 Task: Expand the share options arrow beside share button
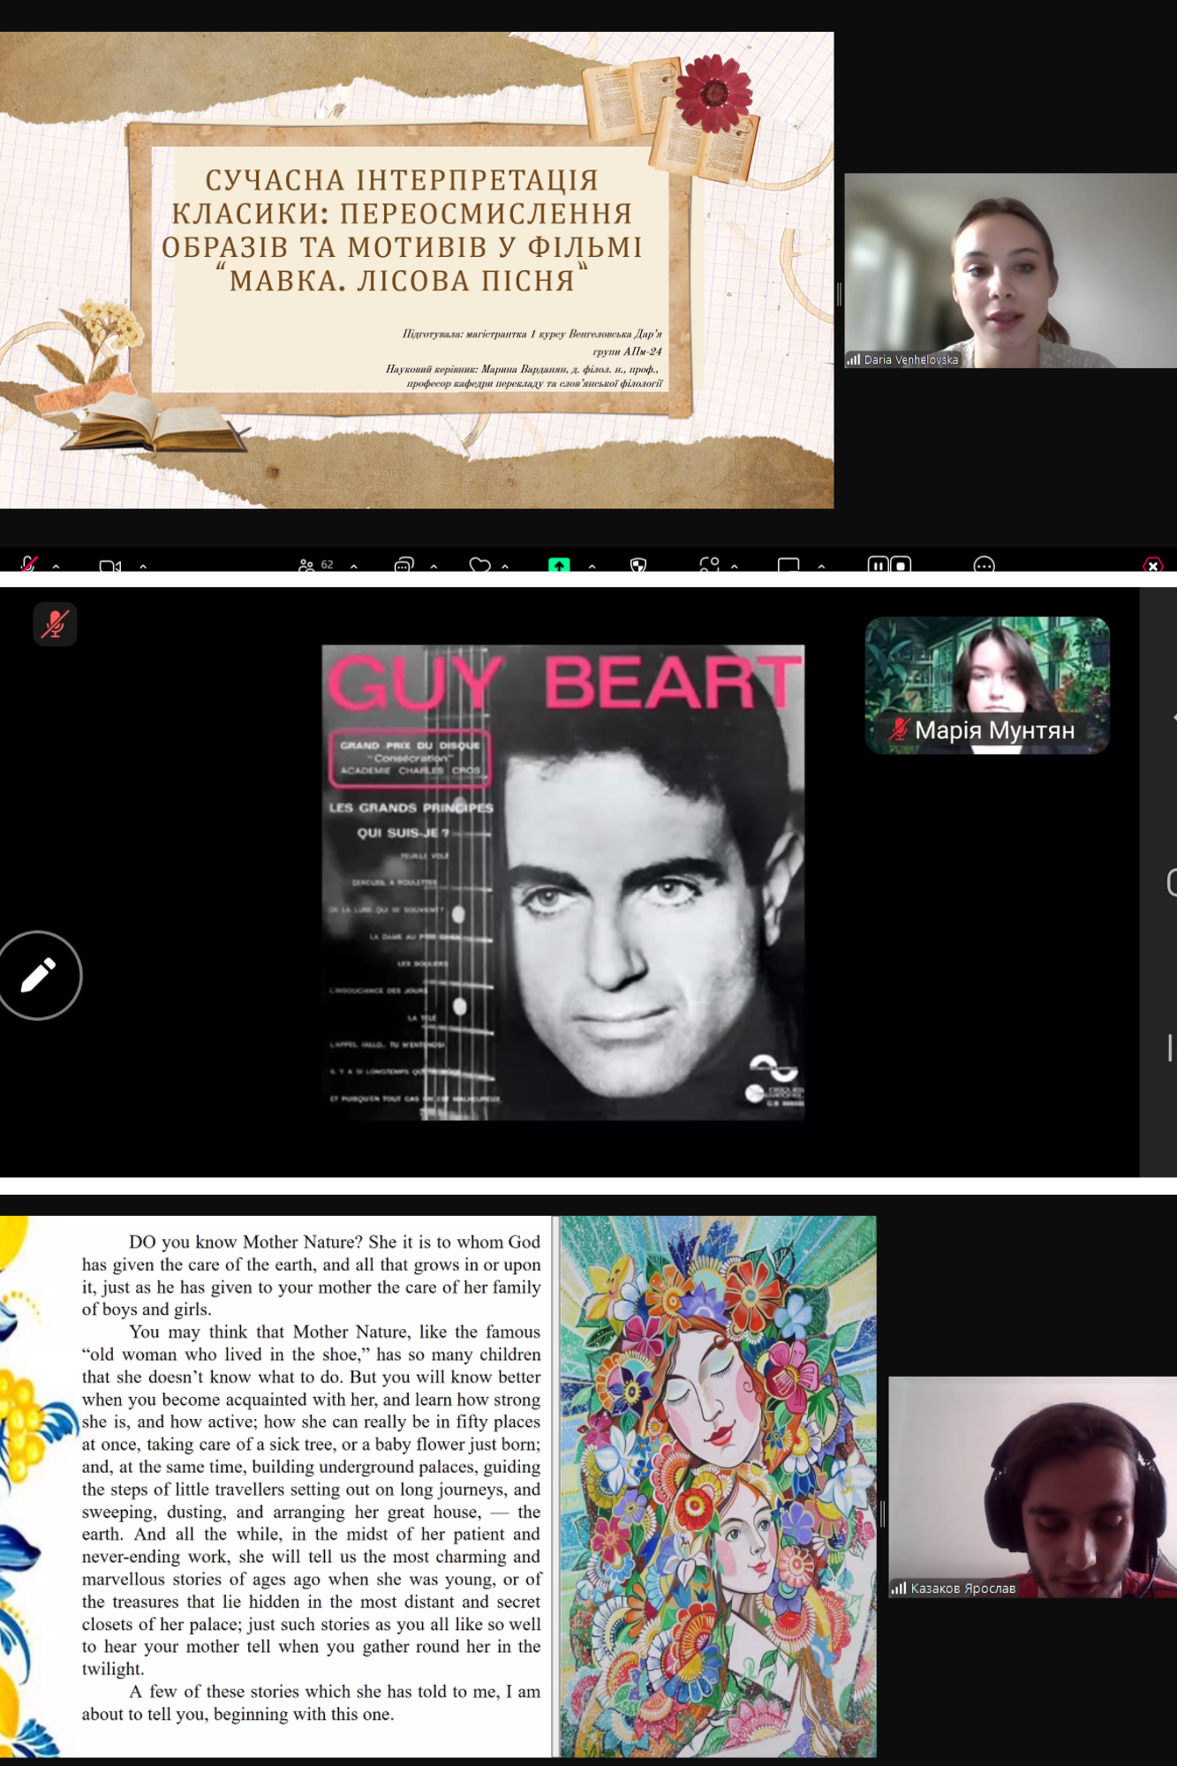pos(592,566)
